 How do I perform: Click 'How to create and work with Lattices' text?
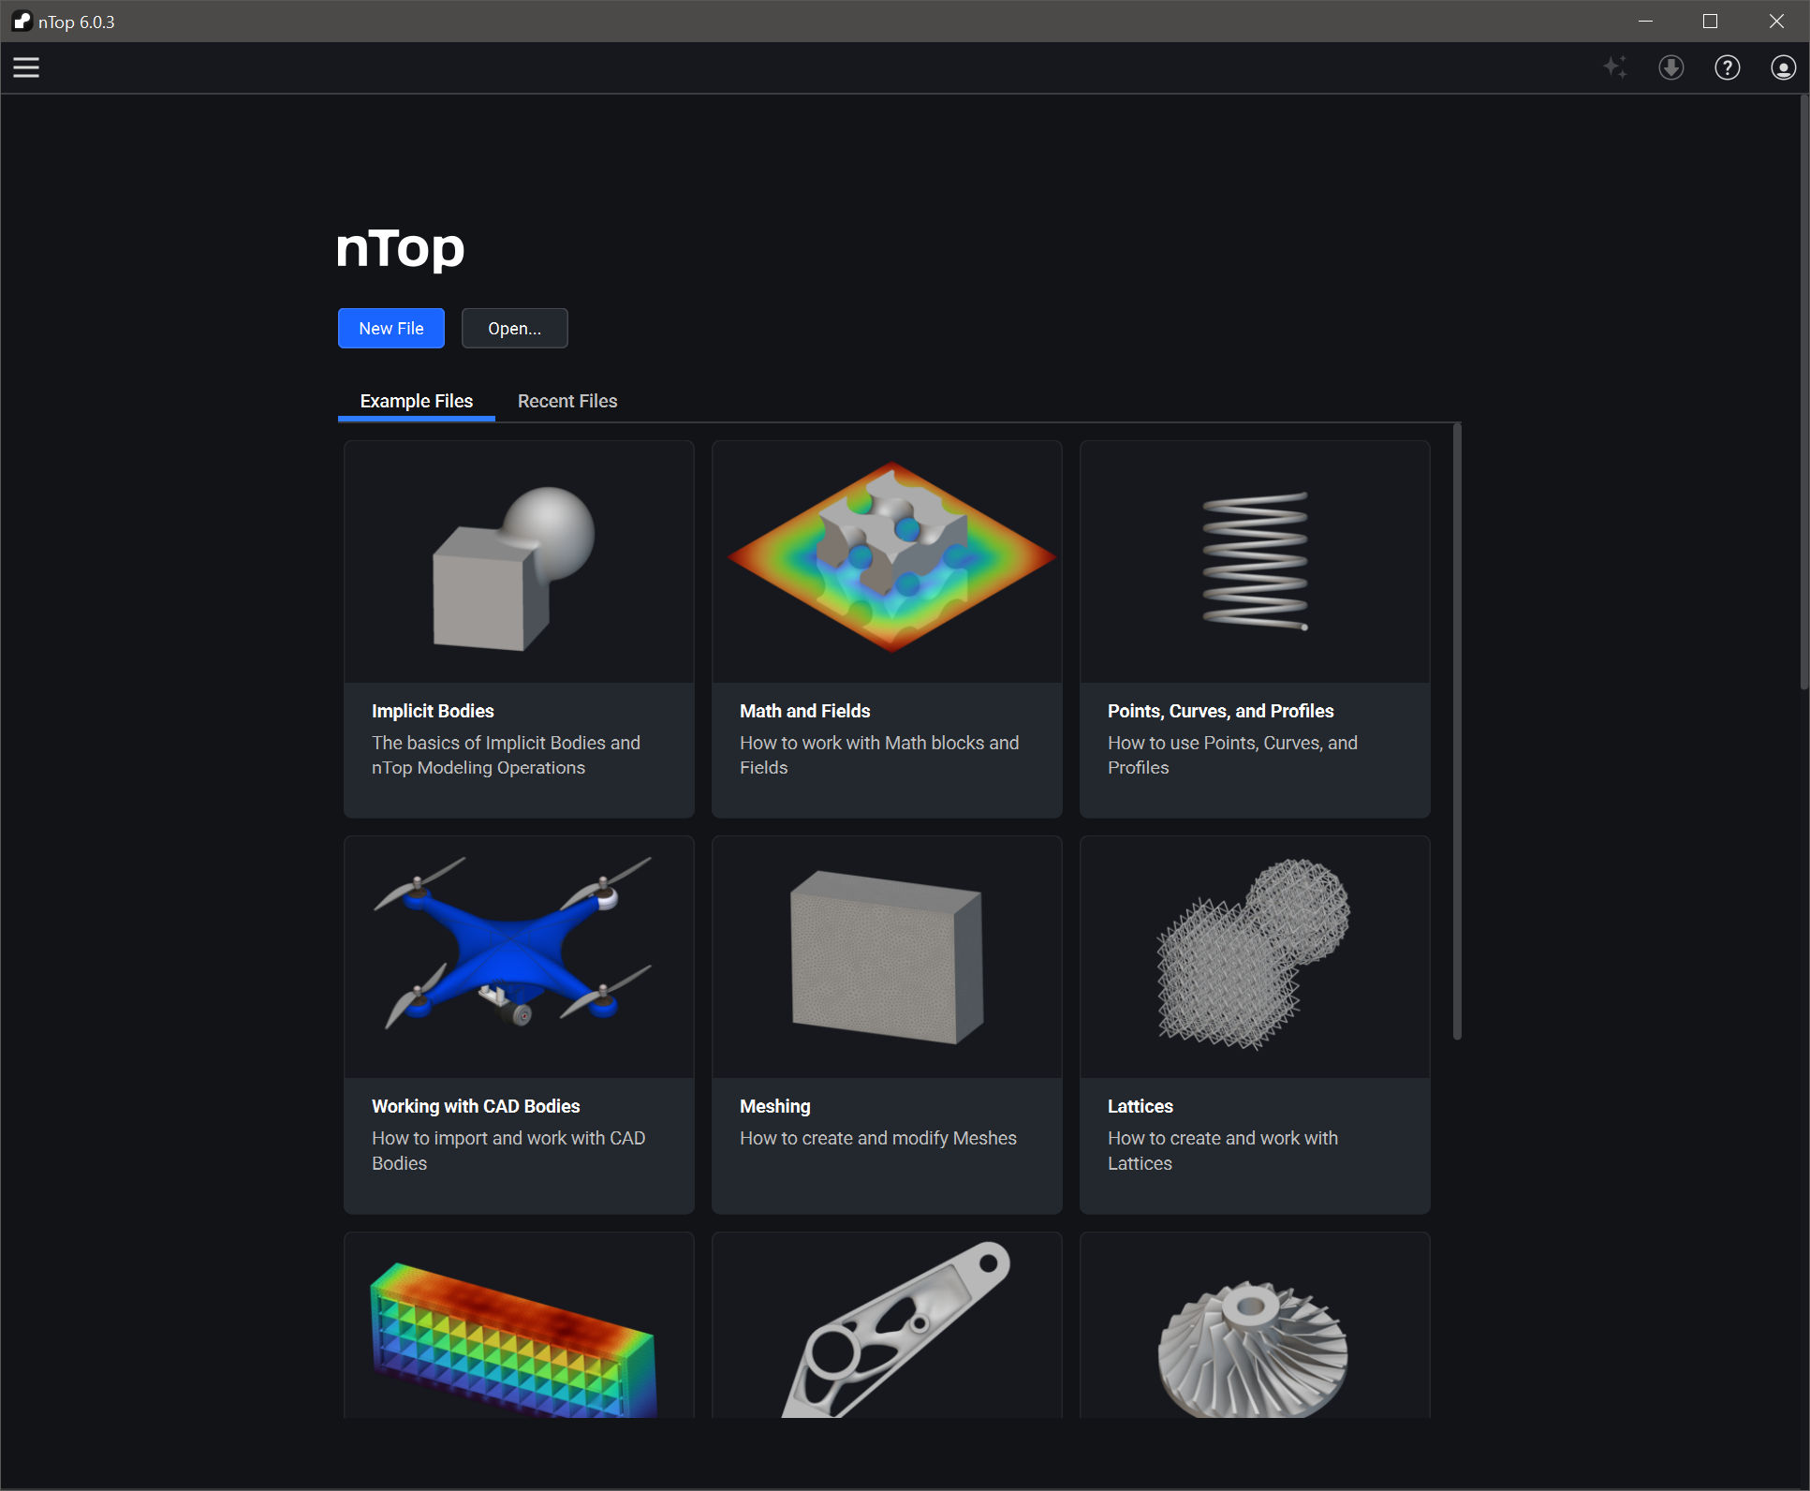1223,1150
